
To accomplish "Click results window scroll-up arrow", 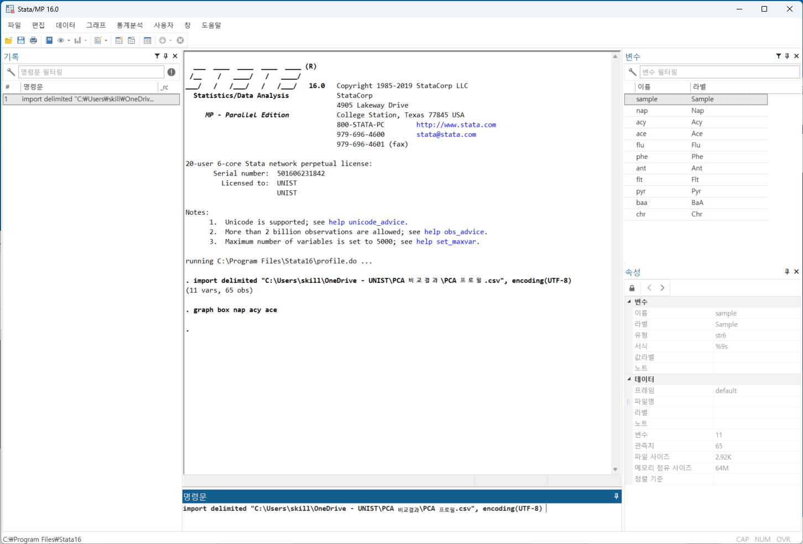I will (615, 56).
